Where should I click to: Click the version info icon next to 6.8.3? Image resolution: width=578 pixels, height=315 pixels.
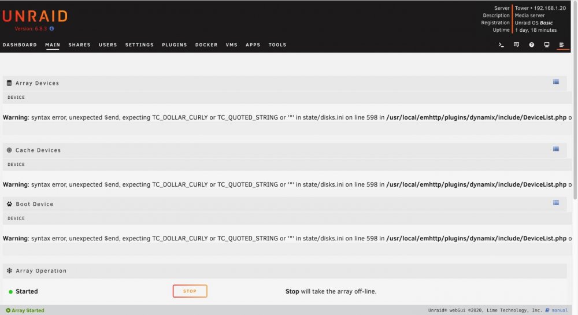point(51,28)
